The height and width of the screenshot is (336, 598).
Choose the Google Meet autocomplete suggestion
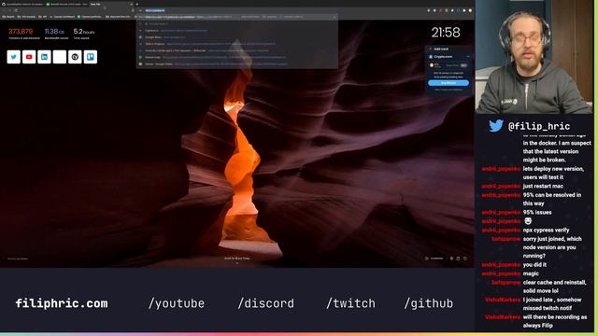click(236, 37)
